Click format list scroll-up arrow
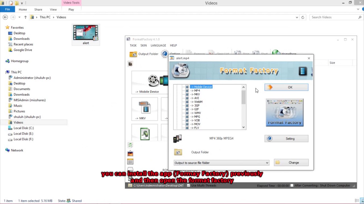 click(x=243, y=87)
